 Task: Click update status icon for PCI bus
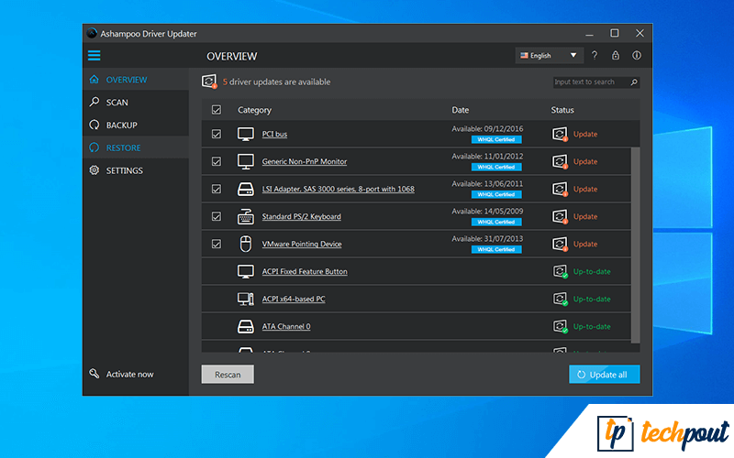(x=560, y=134)
